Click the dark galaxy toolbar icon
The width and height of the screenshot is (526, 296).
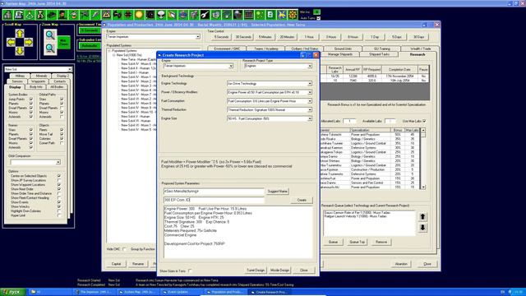click(150, 15)
